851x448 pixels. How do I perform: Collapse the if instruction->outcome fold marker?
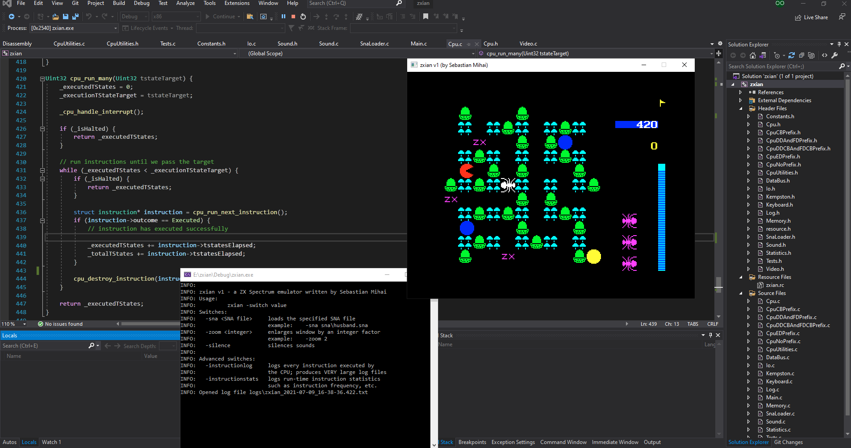[x=42, y=220]
